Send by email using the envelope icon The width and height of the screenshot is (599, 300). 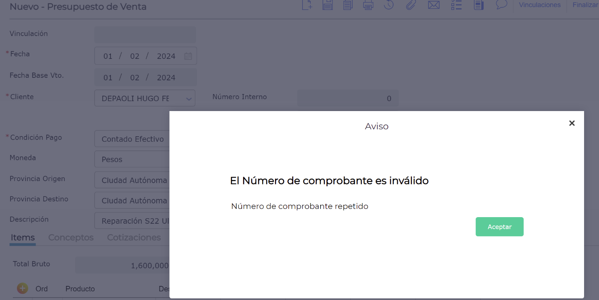434,5
